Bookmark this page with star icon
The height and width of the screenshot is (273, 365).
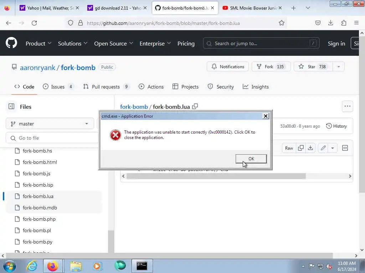point(282,23)
